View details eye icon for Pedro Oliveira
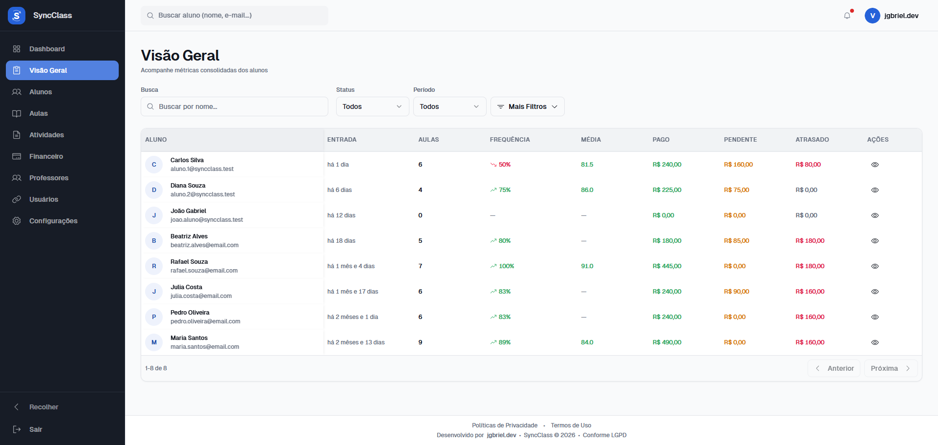Screen dimensions: 938x445 [875, 317]
